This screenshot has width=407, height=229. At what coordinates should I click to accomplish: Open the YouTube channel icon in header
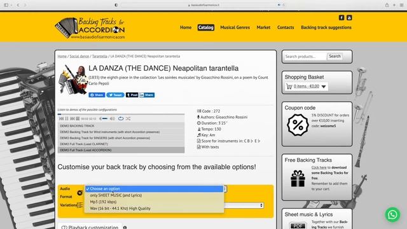pos(349,18)
